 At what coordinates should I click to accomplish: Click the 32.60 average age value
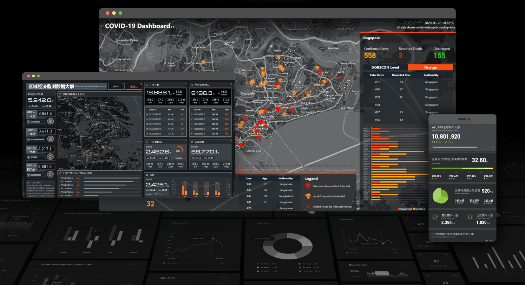pos(480,160)
